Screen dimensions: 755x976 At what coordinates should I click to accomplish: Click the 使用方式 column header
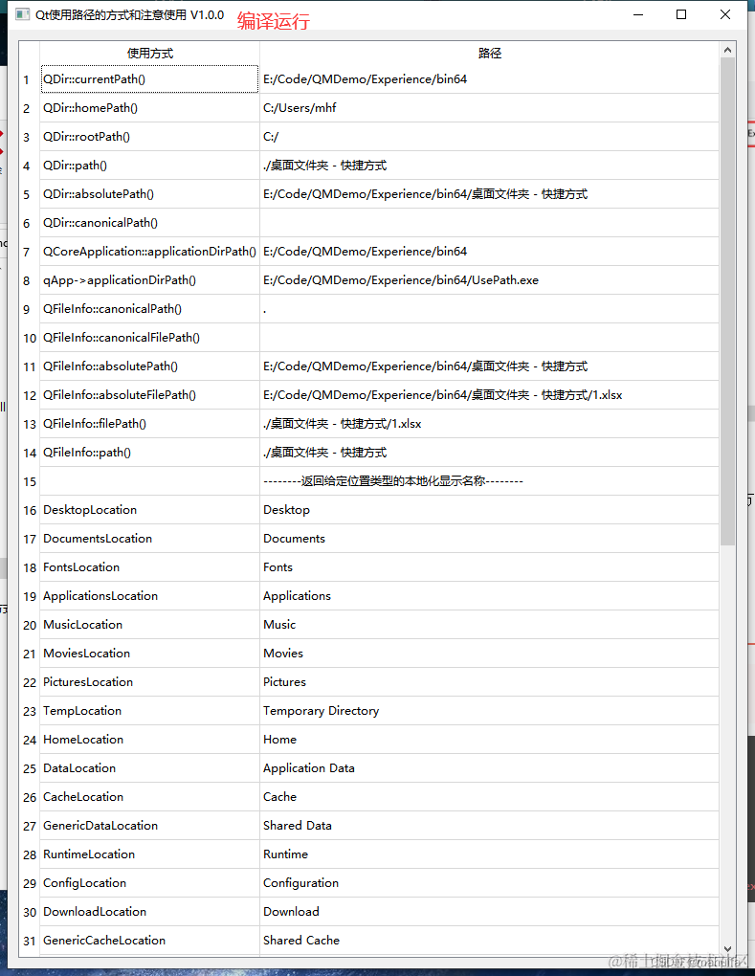tap(150, 54)
